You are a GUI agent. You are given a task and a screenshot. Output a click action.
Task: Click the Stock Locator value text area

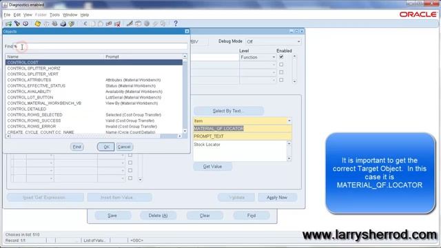240,151
